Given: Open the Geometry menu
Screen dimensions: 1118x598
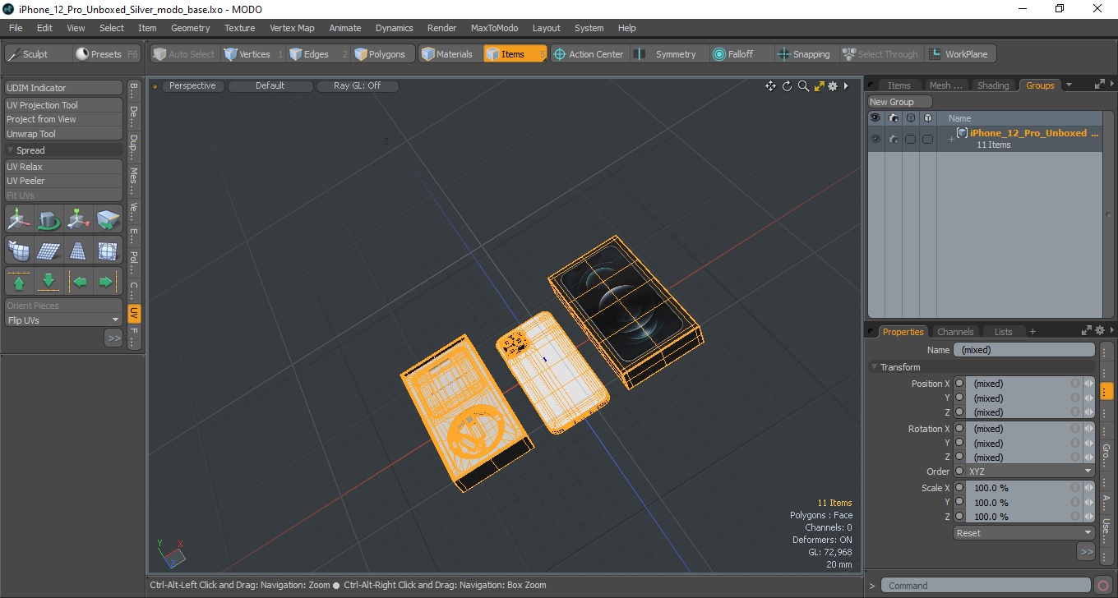Looking at the screenshot, I should [x=190, y=28].
